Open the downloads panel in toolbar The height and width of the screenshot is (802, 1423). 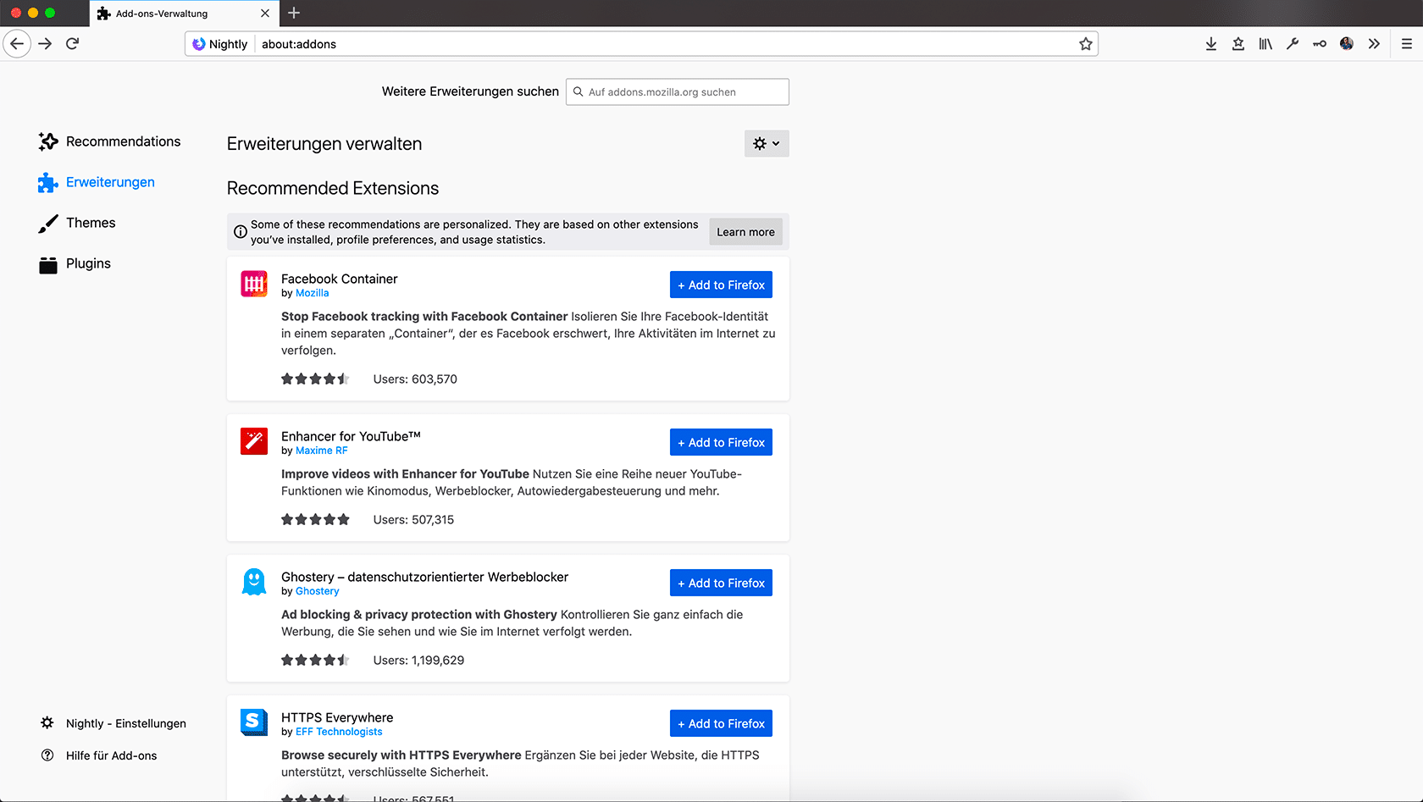pos(1211,44)
